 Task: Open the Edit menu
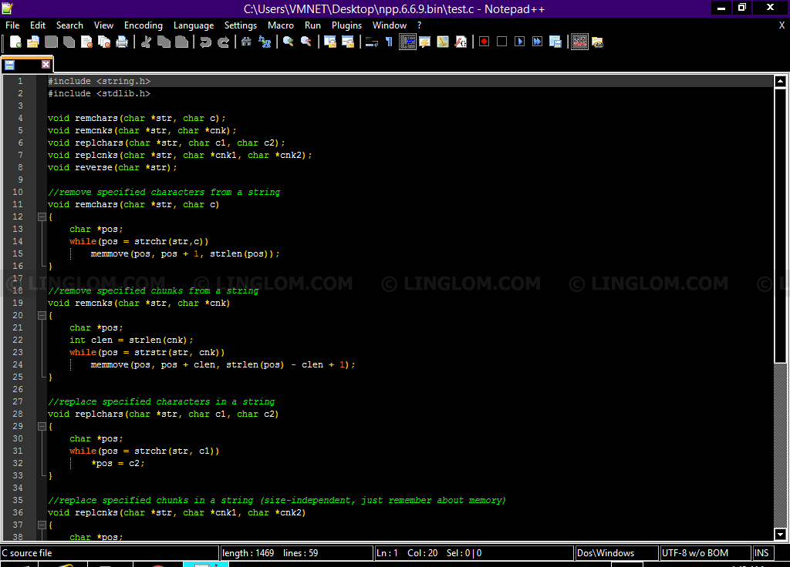pyautogui.click(x=38, y=25)
